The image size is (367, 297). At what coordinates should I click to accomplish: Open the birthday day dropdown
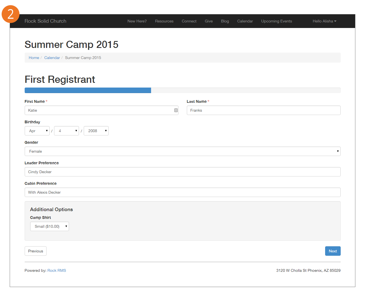(67, 131)
